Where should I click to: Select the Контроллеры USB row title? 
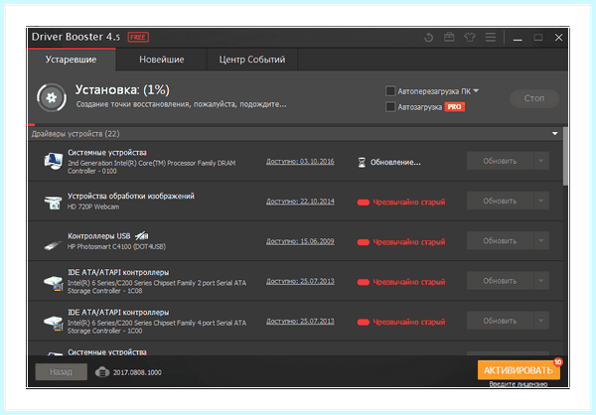(x=98, y=236)
